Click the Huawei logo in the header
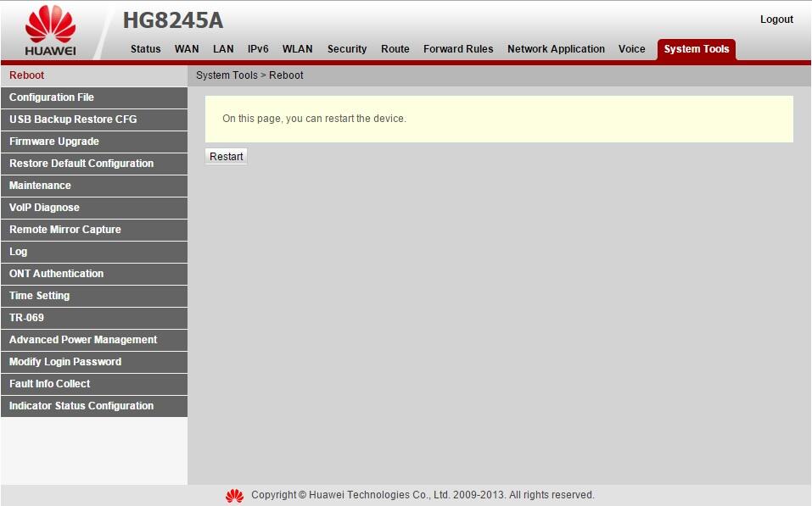 pyautogui.click(x=50, y=31)
